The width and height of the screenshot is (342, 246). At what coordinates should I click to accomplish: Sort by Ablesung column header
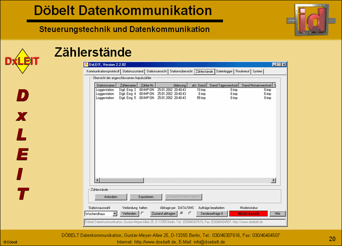coord(172,85)
